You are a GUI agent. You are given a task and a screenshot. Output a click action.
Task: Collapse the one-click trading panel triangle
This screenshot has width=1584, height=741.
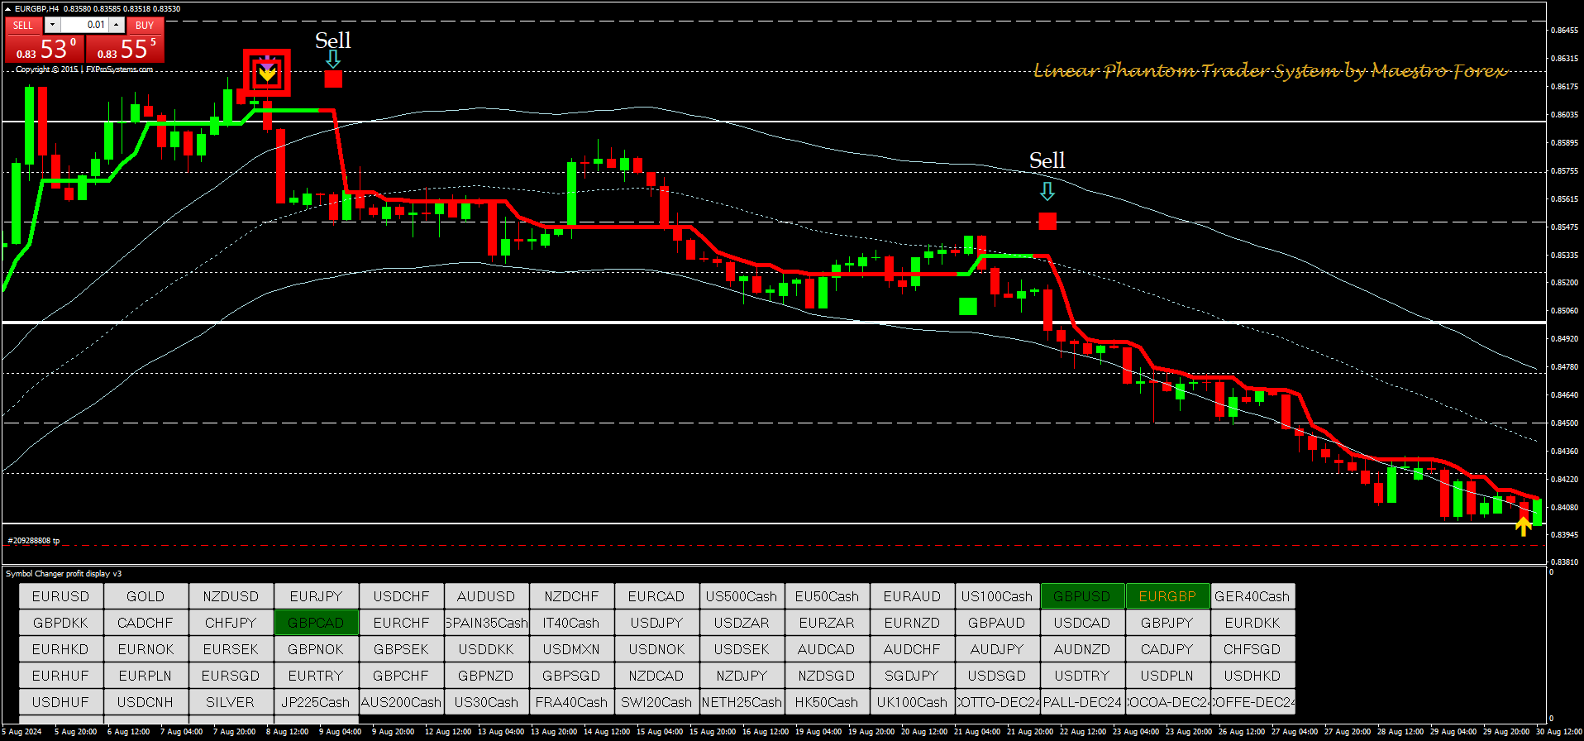[7, 9]
